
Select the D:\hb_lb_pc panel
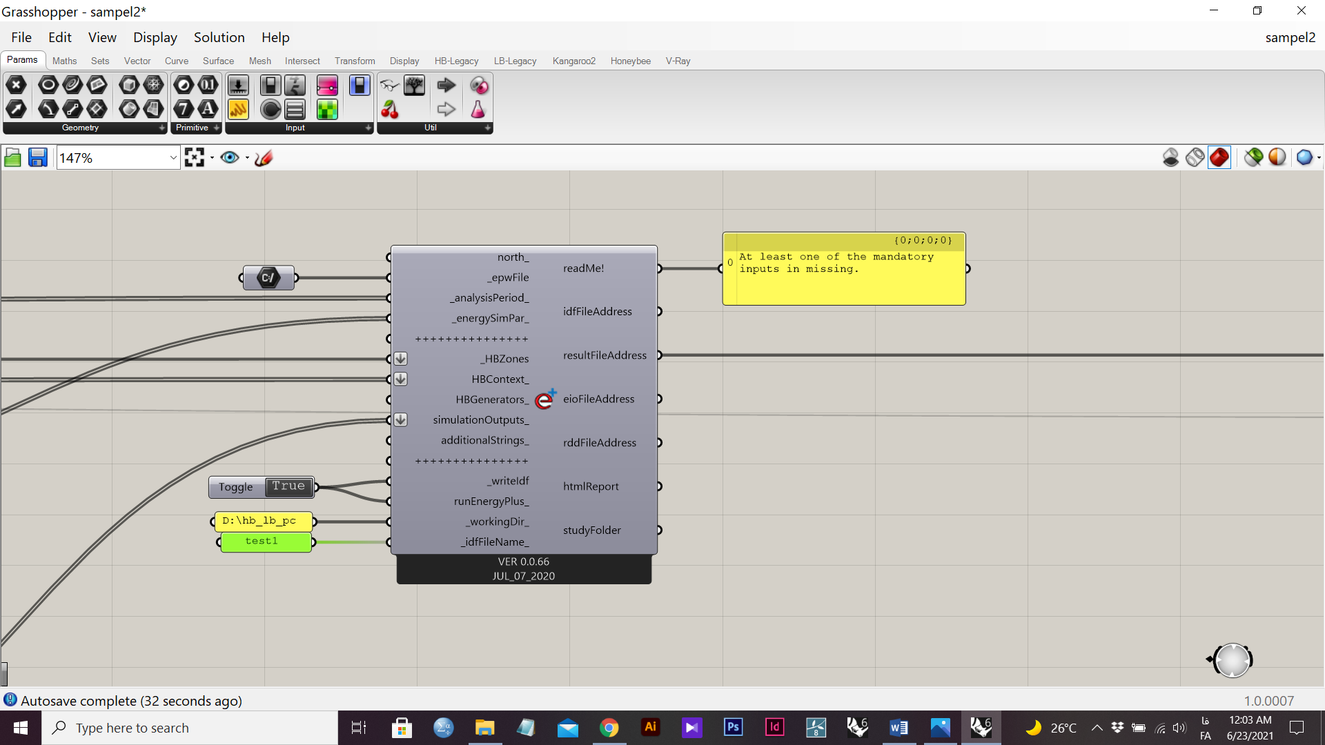(263, 521)
